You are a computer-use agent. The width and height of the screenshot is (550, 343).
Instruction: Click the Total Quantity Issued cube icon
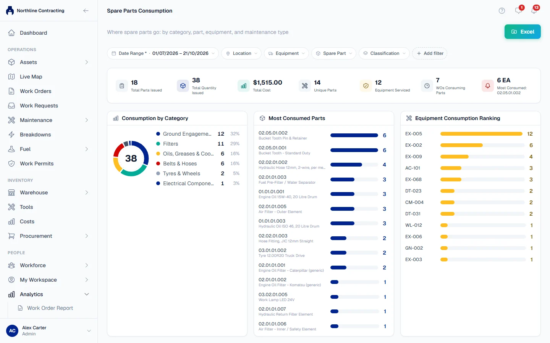(183, 86)
